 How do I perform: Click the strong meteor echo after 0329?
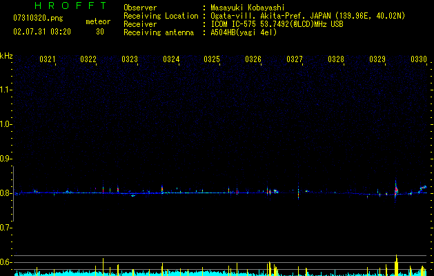(396, 190)
